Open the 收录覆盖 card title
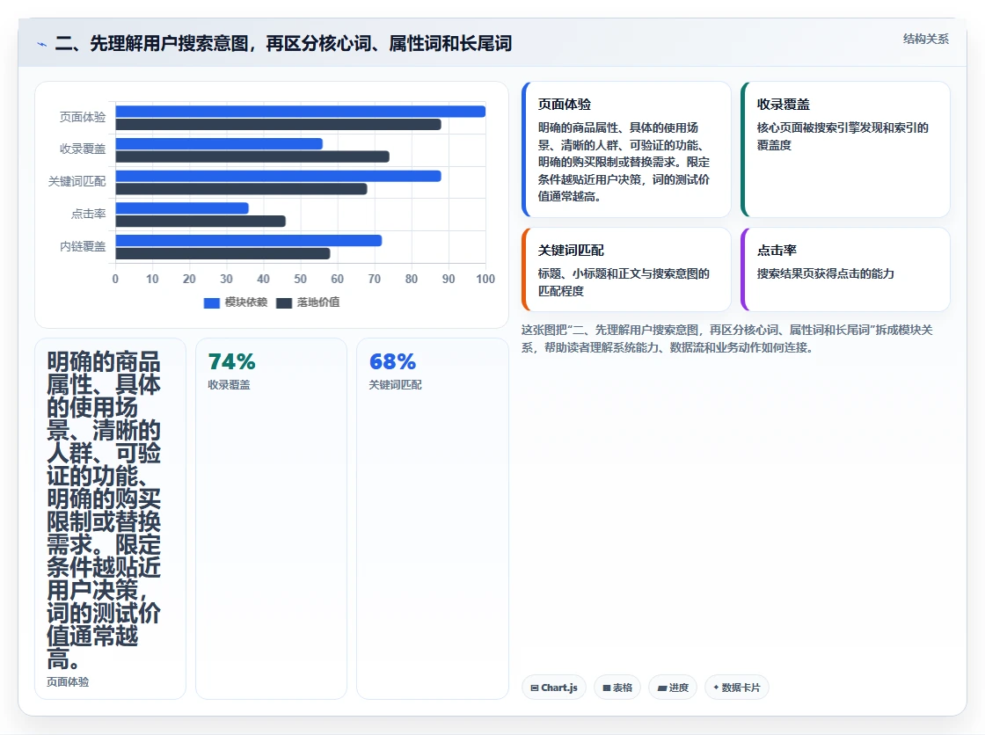 pos(784,105)
